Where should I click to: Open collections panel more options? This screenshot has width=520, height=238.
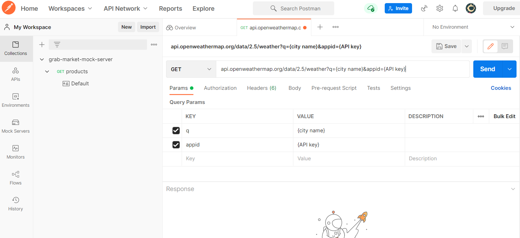tap(154, 45)
